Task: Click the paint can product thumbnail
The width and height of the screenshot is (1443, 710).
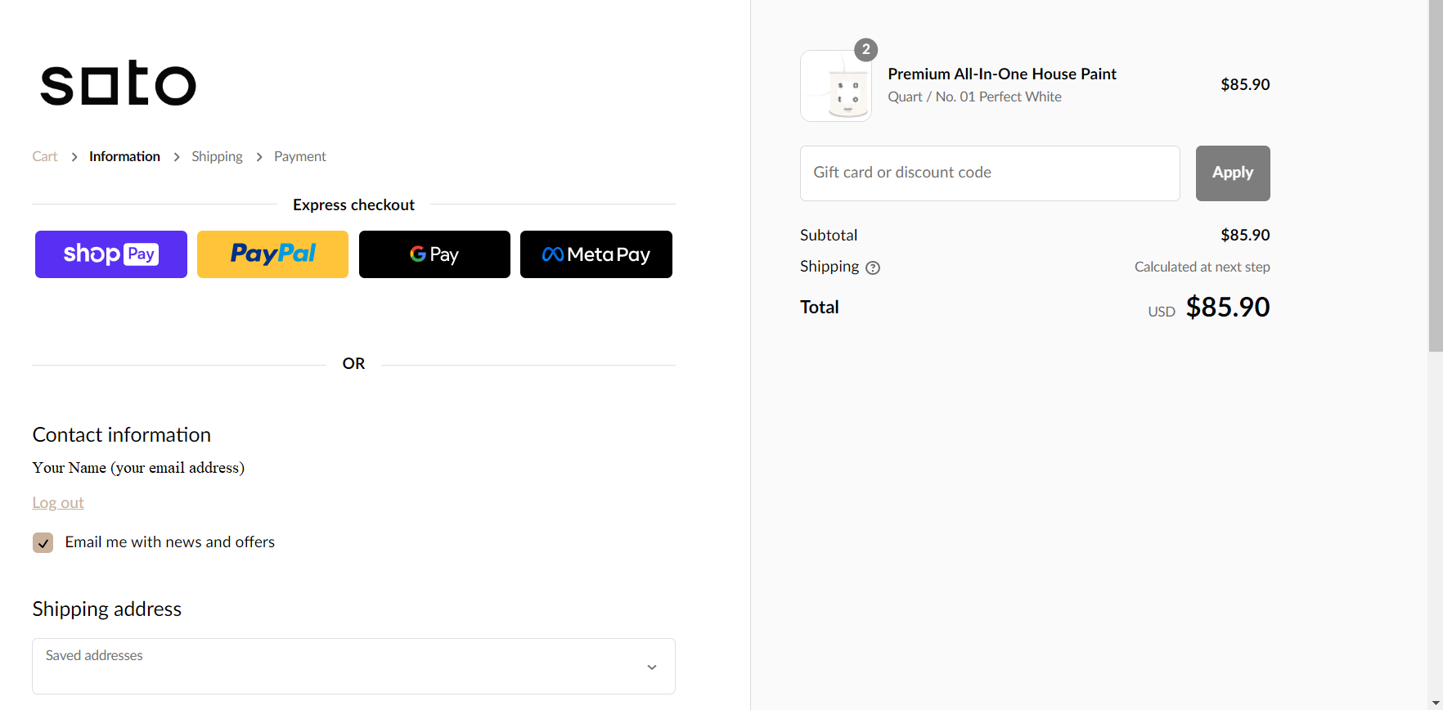Action: [836, 87]
